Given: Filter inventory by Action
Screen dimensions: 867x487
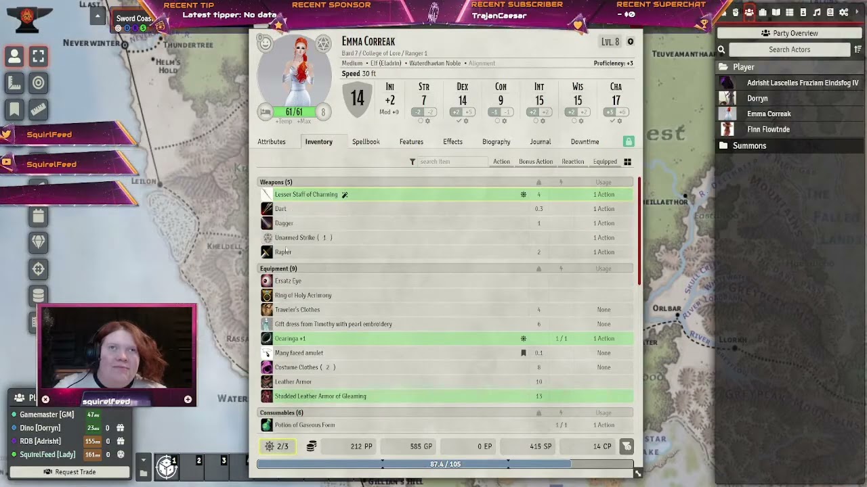Looking at the screenshot, I should (501, 162).
